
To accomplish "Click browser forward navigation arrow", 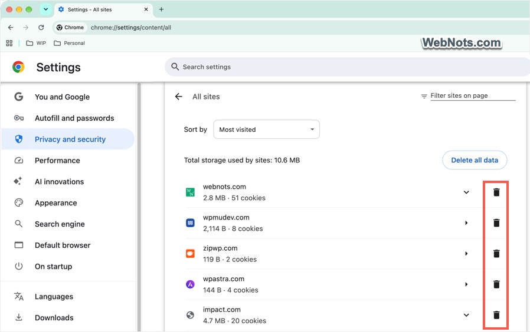I will tap(26, 27).
